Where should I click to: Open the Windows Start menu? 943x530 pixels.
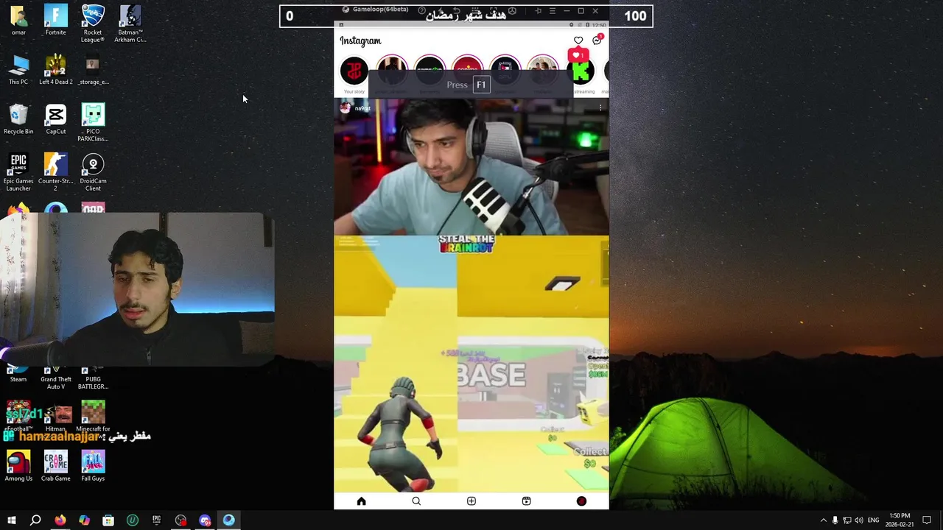(11, 520)
